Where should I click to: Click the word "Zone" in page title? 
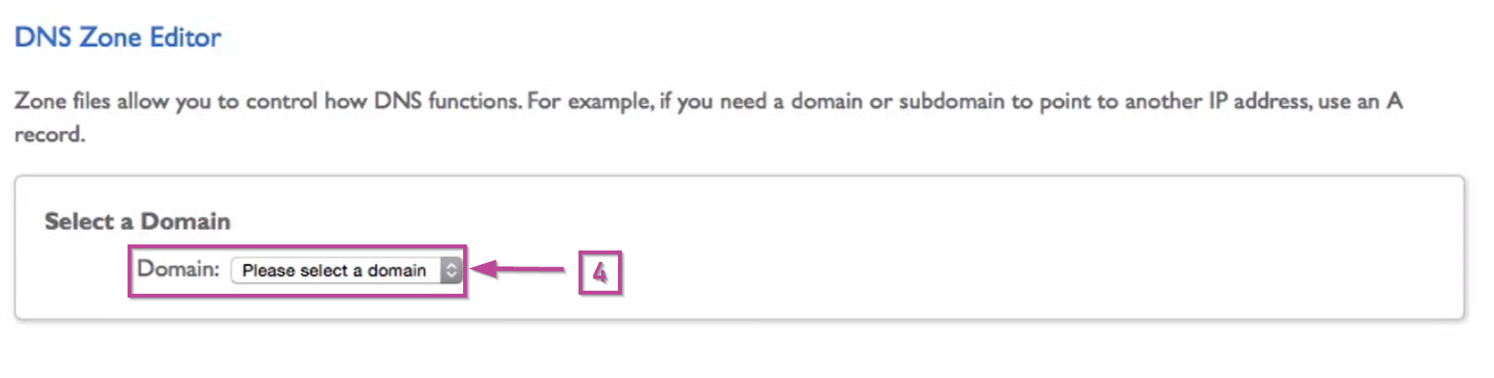[x=110, y=37]
